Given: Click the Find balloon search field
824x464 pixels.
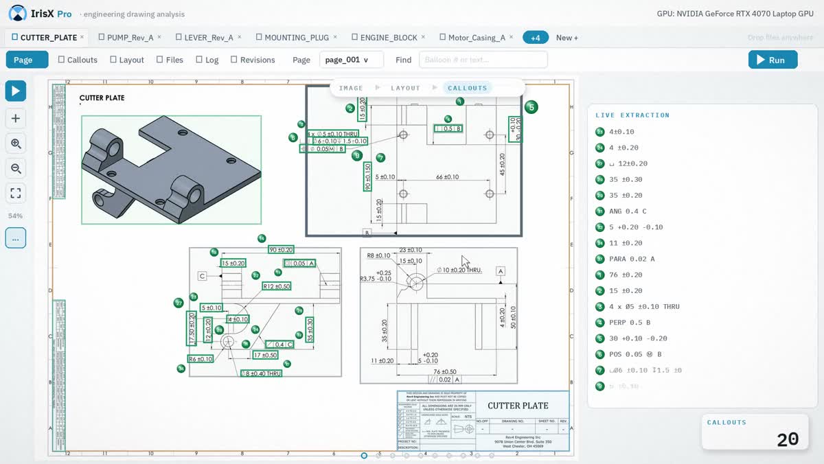Looking at the screenshot, I should (483, 60).
